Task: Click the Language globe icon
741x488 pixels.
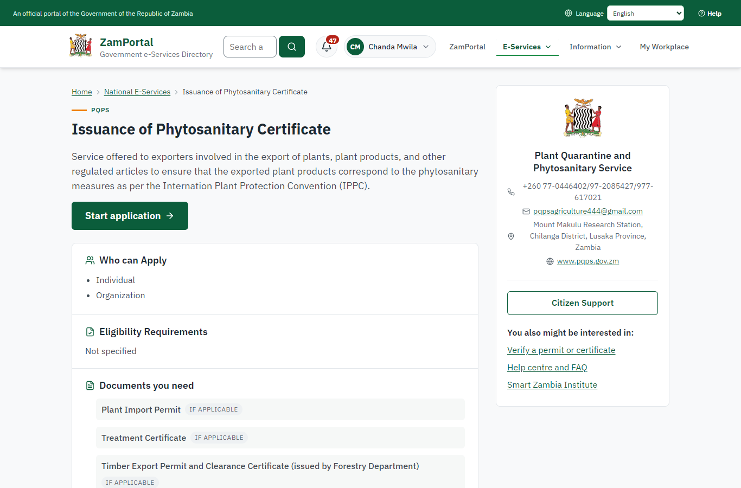Action: click(x=568, y=13)
